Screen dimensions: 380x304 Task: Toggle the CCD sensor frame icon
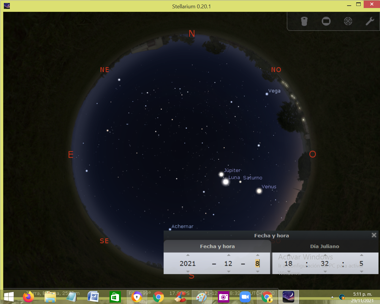326,21
